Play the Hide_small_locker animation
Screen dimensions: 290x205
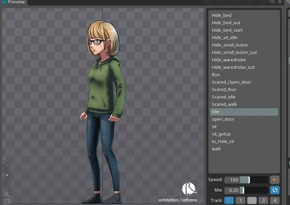(x=244, y=45)
